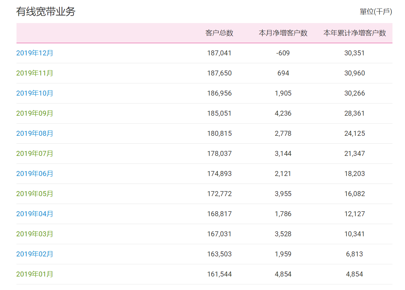Click the 單位(千戶) unit label

[x=376, y=12]
